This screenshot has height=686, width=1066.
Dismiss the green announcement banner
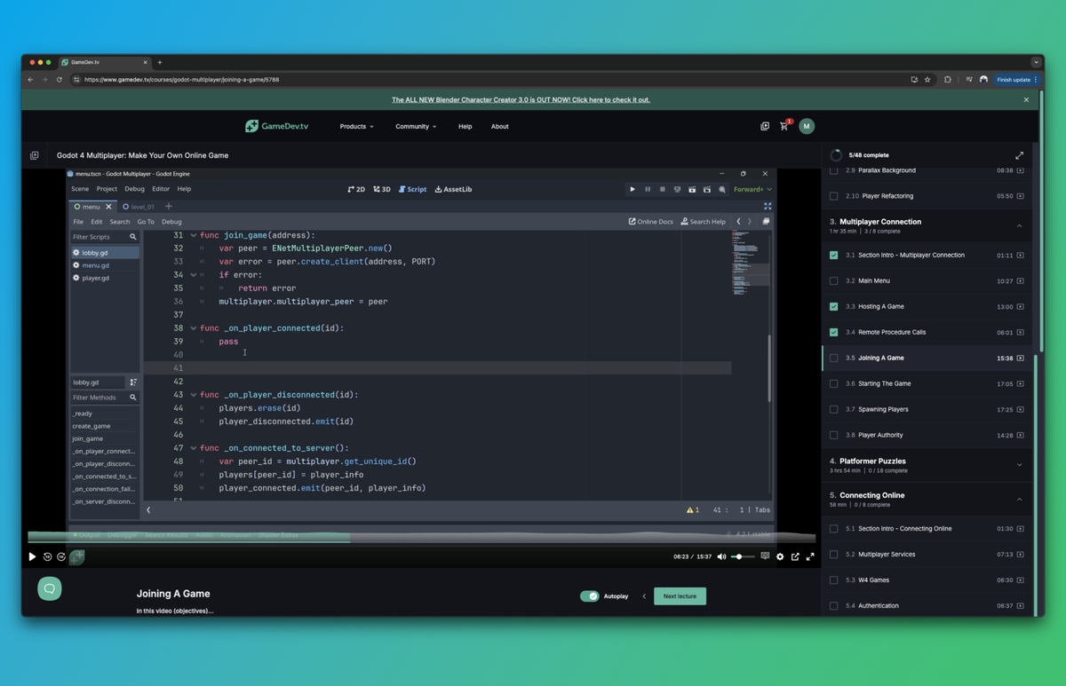pyautogui.click(x=1026, y=99)
